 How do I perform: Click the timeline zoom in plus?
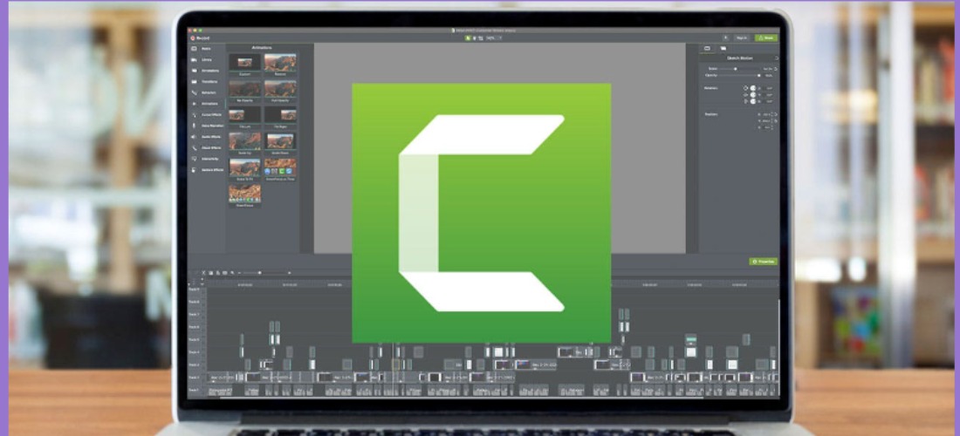[290, 273]
